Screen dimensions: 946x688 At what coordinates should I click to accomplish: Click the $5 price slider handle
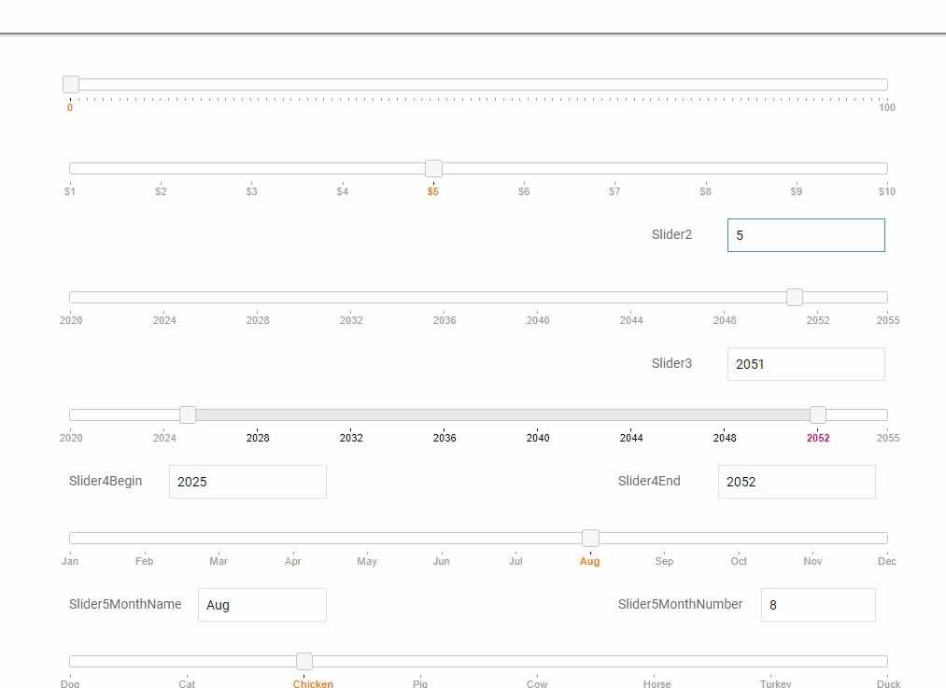click(x=433, y=168)
